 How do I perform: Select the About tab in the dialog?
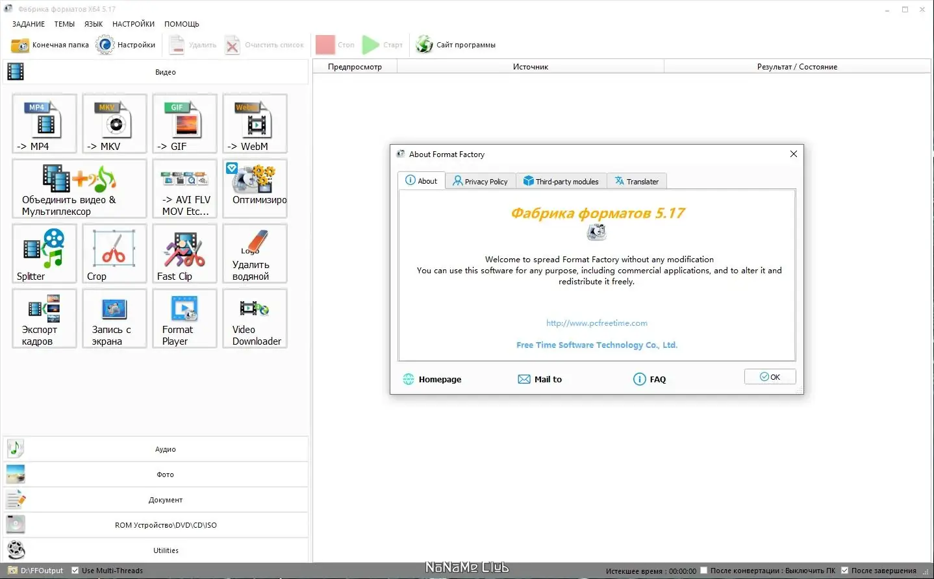(x=422, y=181)
